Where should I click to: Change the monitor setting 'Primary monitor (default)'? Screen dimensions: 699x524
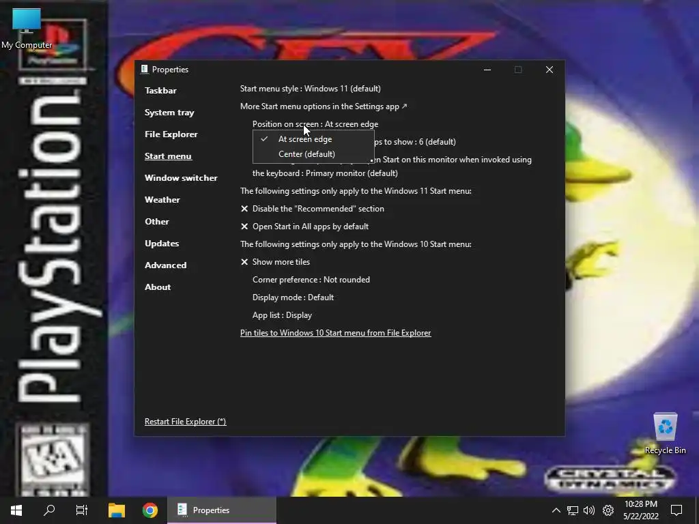[x=352, y=173]
